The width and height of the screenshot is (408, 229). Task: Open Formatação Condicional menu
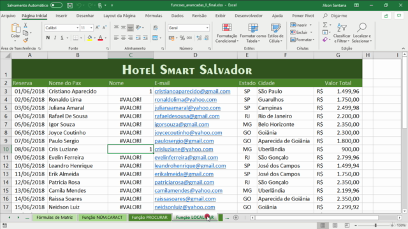click(226, 33)
